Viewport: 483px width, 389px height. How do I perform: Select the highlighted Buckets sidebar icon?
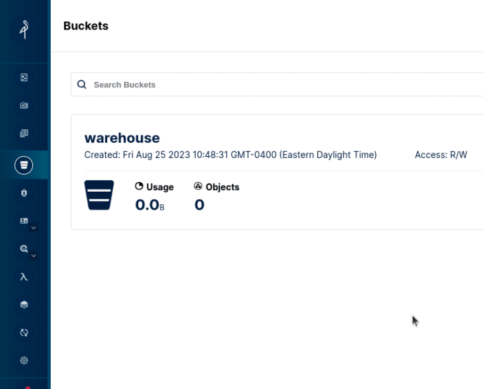pos(24,165)
